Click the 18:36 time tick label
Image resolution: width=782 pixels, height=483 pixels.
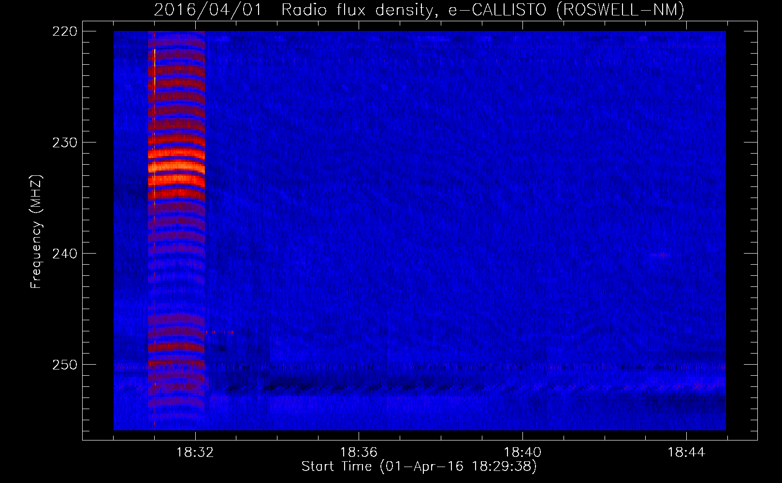click(x=359, y=453)
